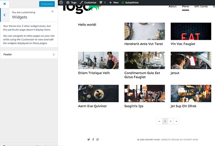
Task: Expand the Footer widget area
Action: click(29, 54)
